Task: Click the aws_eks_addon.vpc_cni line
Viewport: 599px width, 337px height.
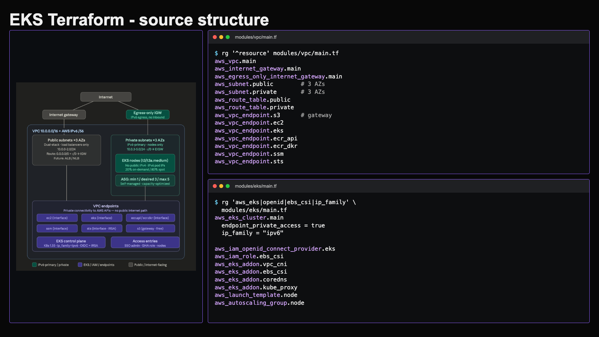Action: point(251,264)
